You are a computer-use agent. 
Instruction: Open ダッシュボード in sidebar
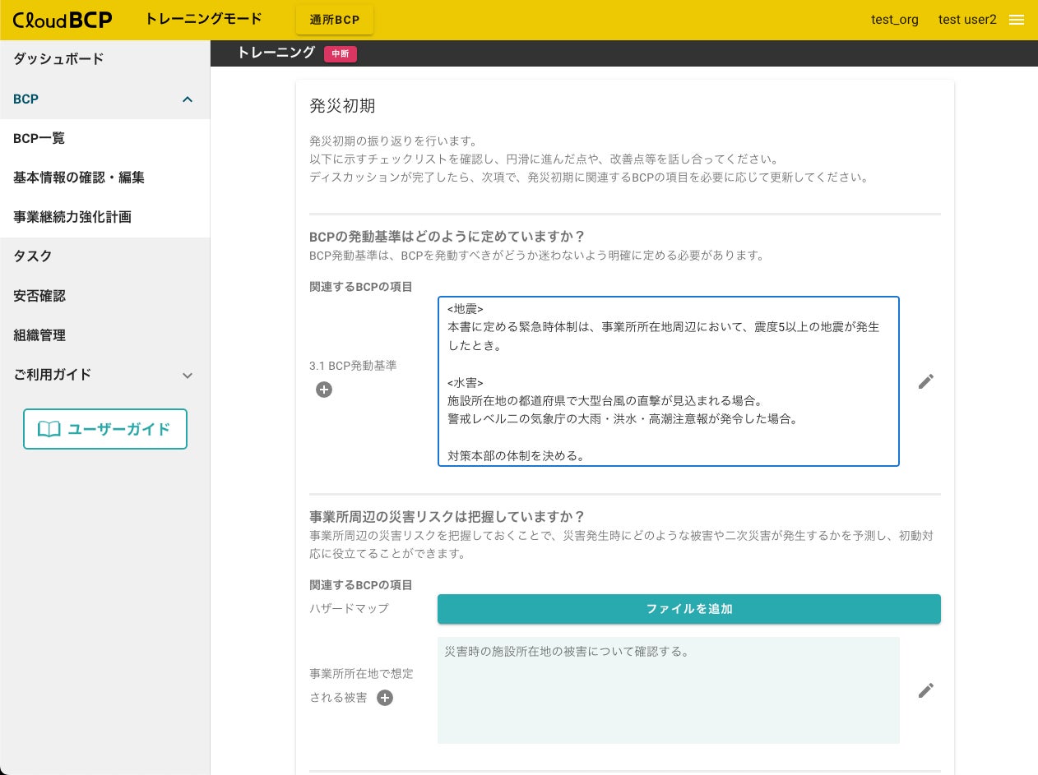coord(58,59)
